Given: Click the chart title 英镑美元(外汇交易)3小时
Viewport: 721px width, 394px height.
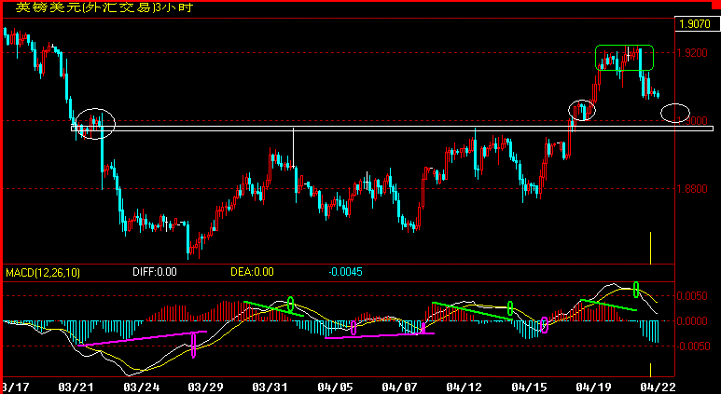Looking at the screenshot, I should coord(104,7).
